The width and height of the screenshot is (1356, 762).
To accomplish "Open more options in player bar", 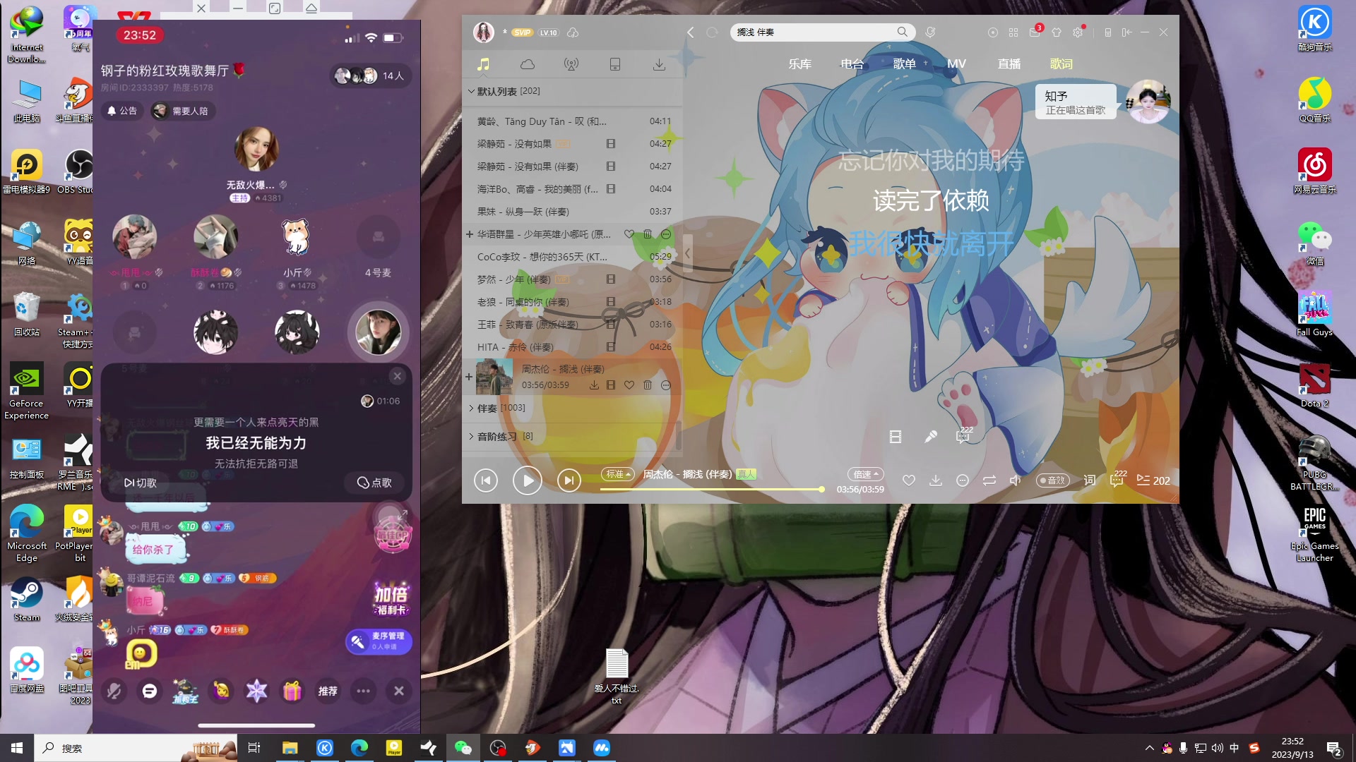I will [963, 480].
